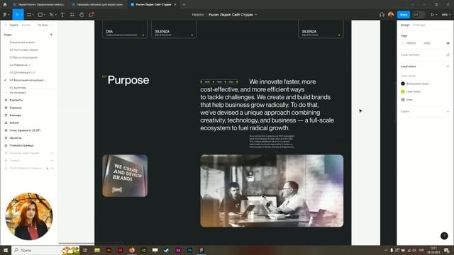Select the Move tool
454x255 pixels.
17,14
